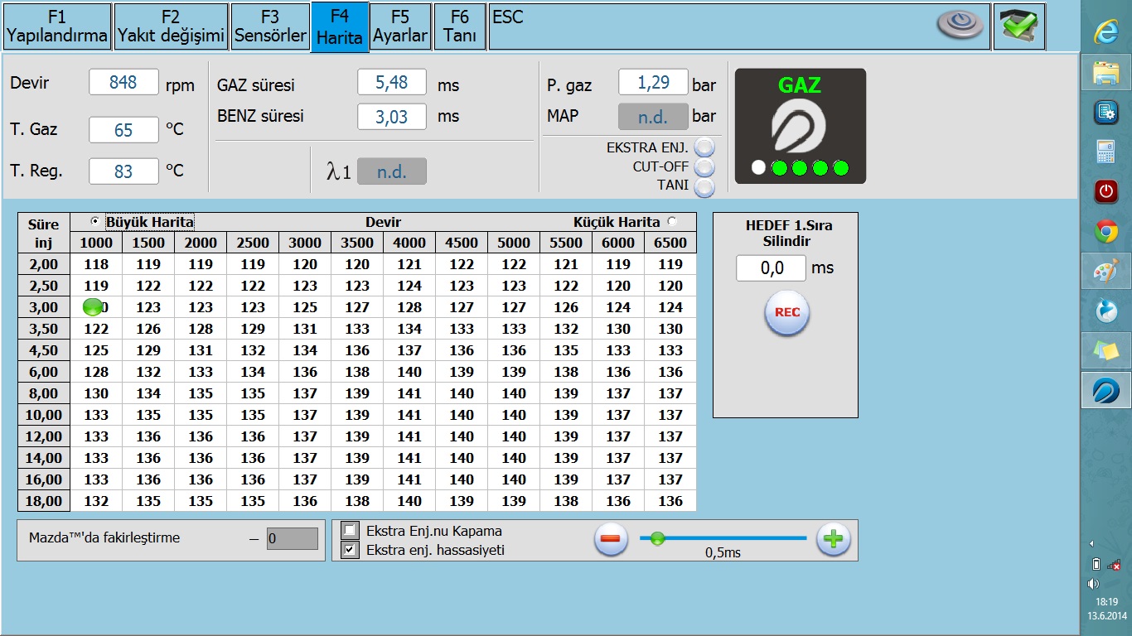The width and height of the screenshot is (1132, 636).
Task: Select the 3500 rpm column header
Action: click(357, 243)
